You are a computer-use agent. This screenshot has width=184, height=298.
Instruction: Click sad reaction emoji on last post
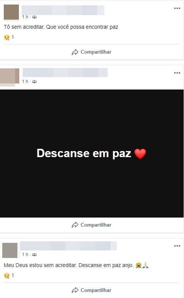(7, 276)
